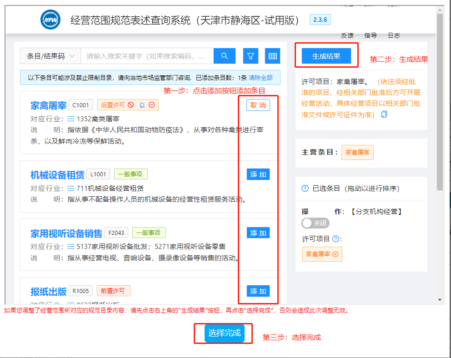
Task: Click the alarm icon inside the 后置许可 badge
Action: click(142, 104)
